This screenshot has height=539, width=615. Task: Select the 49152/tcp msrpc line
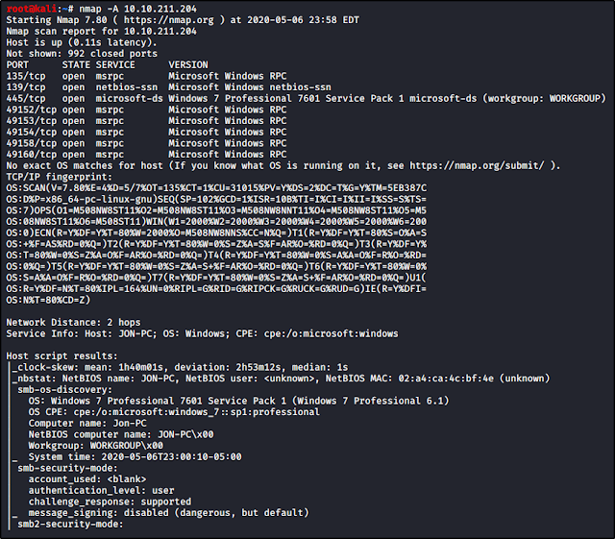(x=146, y=110)
